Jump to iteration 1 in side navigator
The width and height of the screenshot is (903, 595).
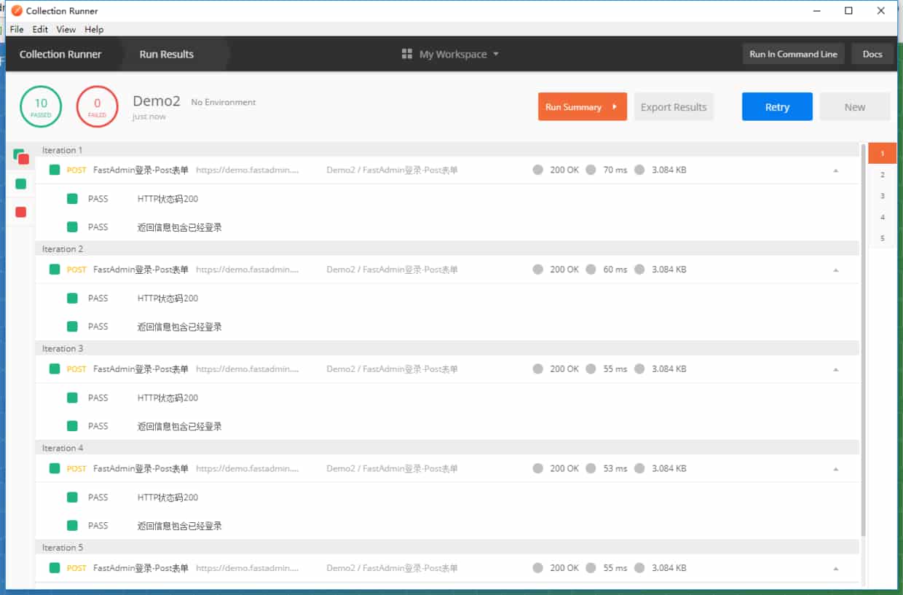tap(882, 154)
